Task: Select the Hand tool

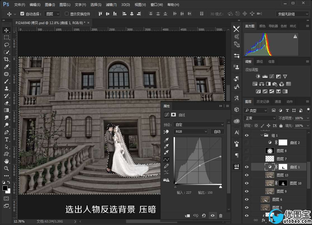Action: pos(6,161)
